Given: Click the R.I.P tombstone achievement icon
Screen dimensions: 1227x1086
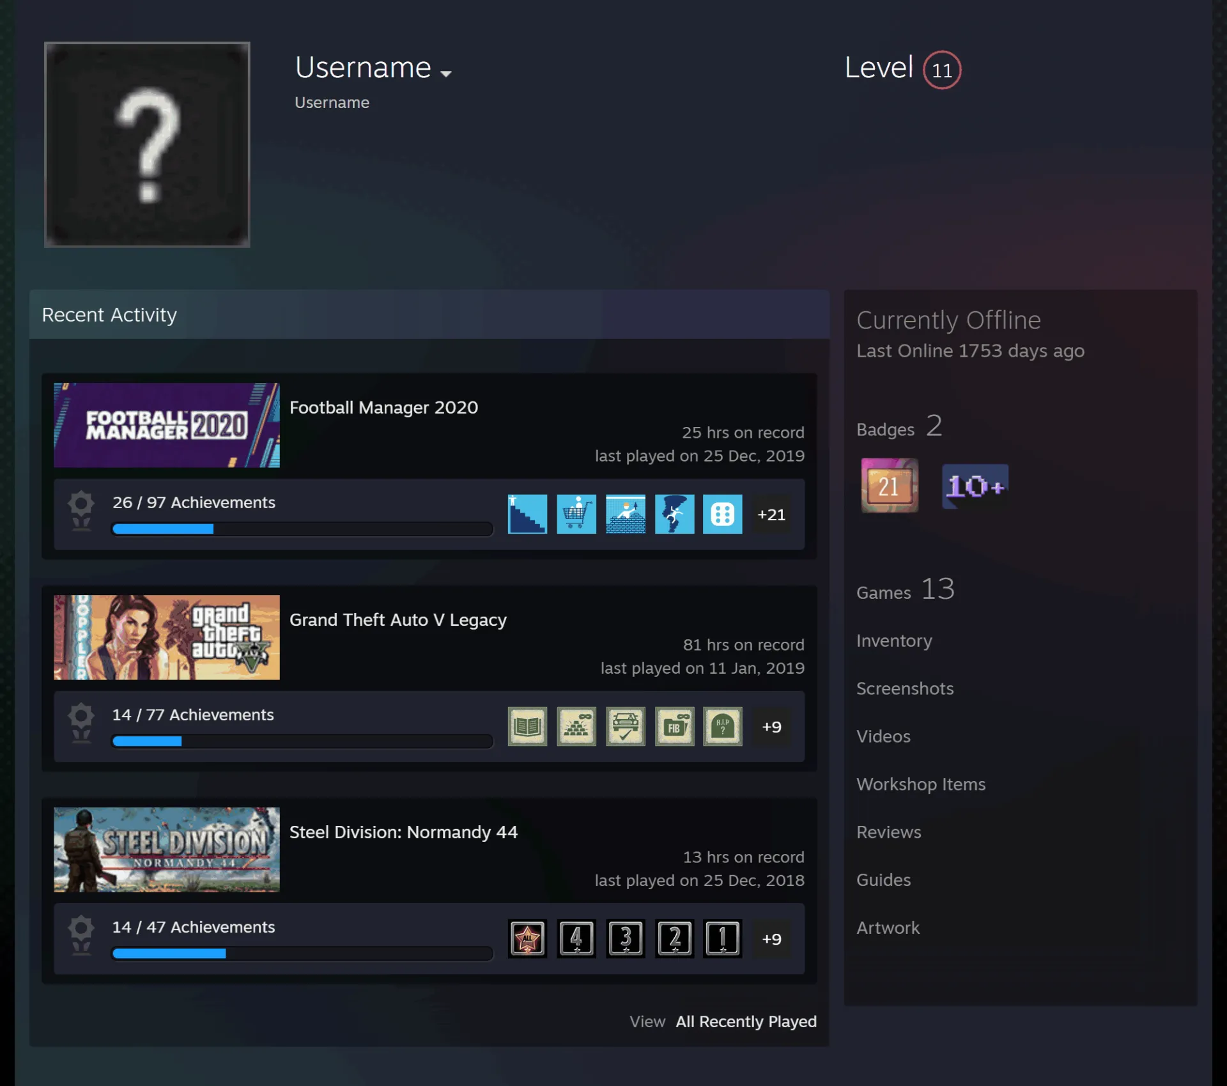Looking at the screenshot, I should 723,726.
